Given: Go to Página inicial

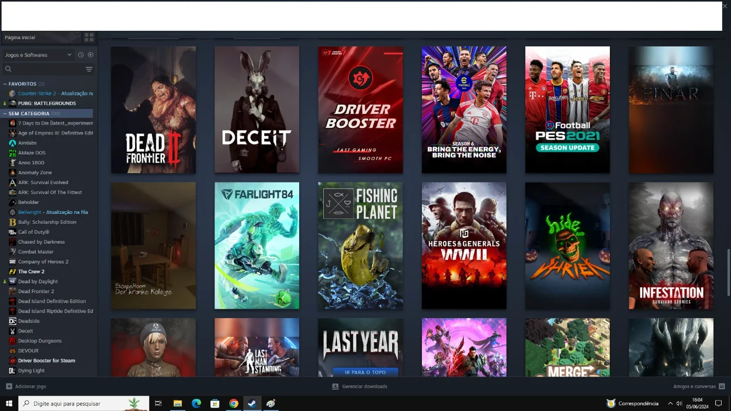Looking at the screenshot, I should [x=20, y=38].
